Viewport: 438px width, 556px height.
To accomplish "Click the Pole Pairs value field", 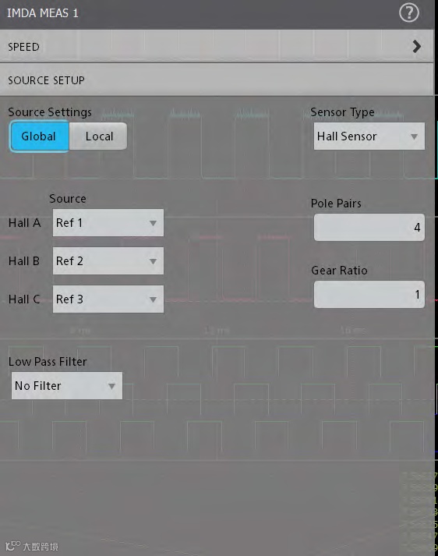I will (369, 227).
